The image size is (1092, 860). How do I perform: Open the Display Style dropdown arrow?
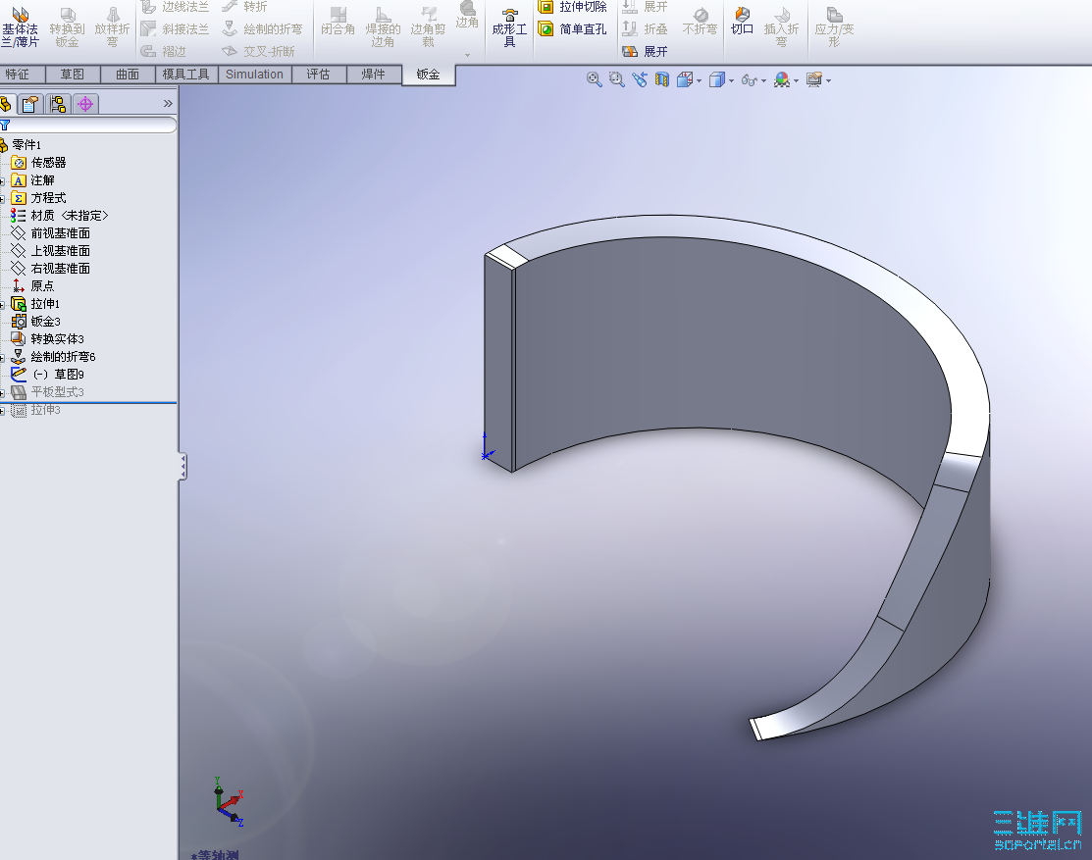pos(731,80)
